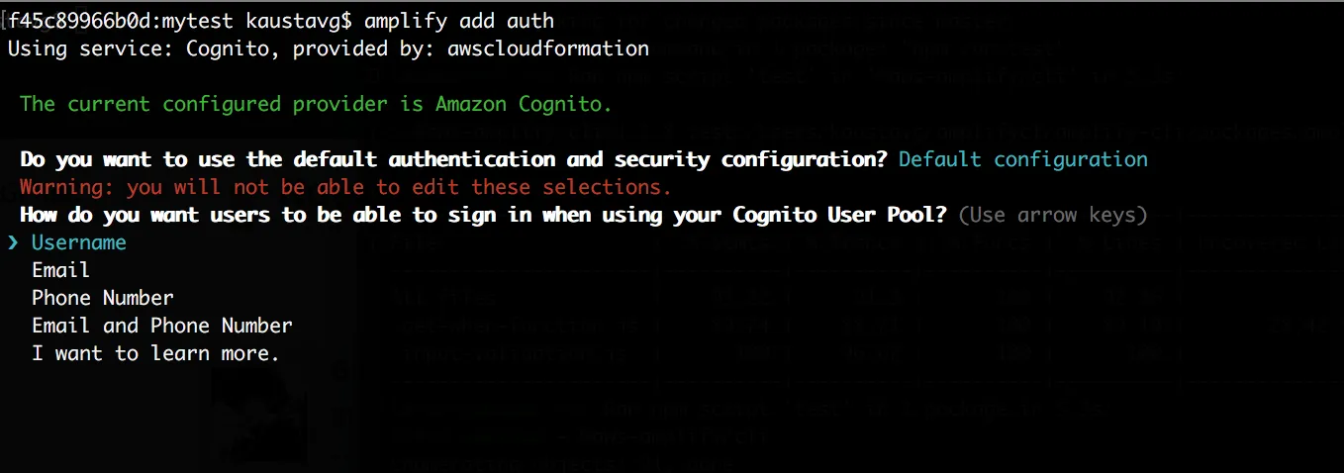Click the gray "(Use arrow keys)" hint
Viewport: 1344px width, 473px height.
click(1053, 215)
